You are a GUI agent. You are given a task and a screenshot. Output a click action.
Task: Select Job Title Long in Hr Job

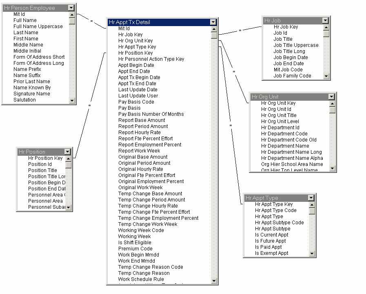coord(289,51)
